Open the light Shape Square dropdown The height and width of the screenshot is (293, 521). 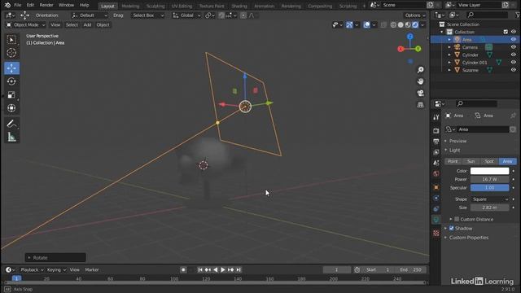(x=490, y=199)
